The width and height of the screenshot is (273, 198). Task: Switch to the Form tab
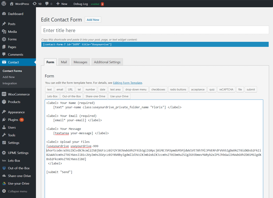coord(50,62)
